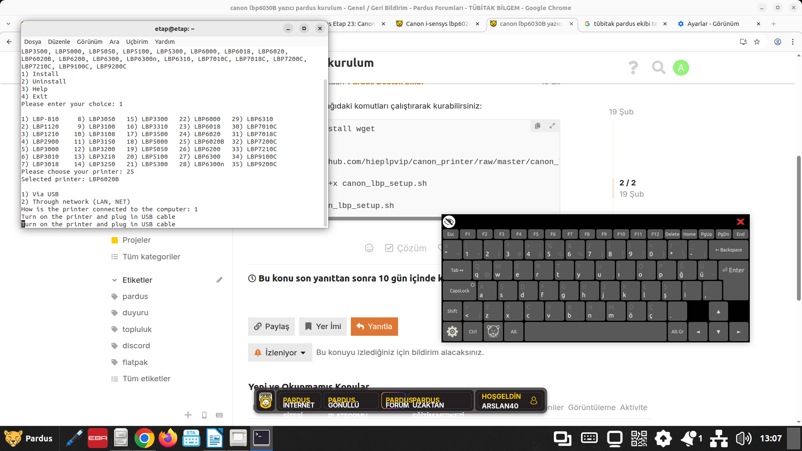This screenshot has height=451, width=802.
Task: Open the Tüm kategoriler link
Action: click(x=151, y=257)
